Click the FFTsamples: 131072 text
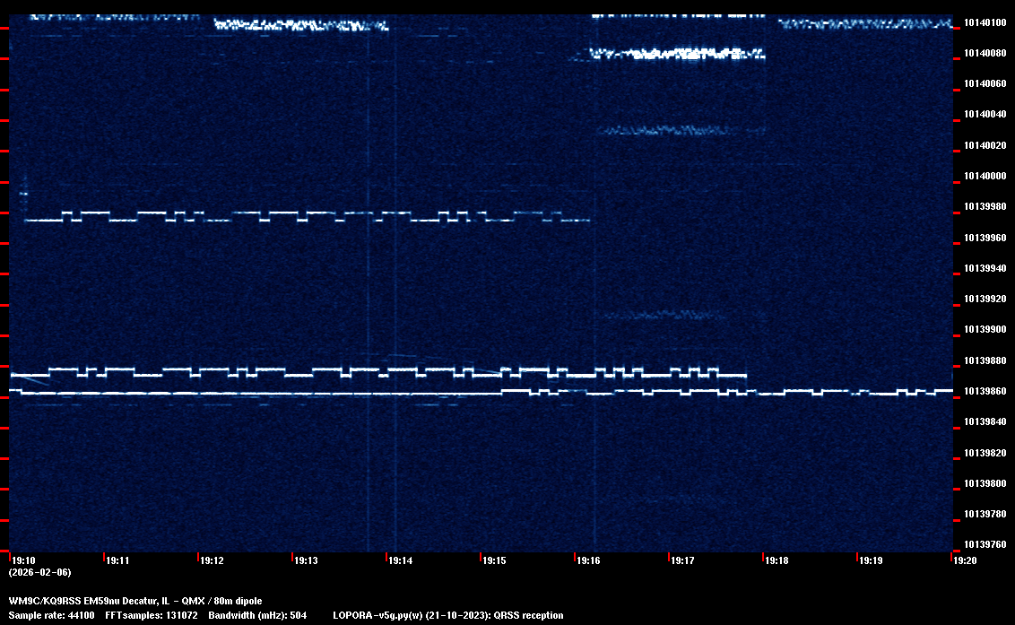Viewport: 1015px width, 625px height. pyautogui.click(x=152, y=615)
